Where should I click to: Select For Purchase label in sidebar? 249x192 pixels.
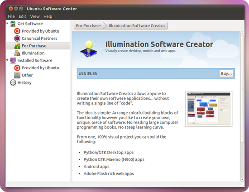[34, 46]
